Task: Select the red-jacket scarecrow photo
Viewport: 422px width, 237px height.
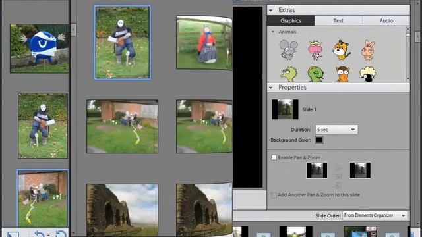Action: [x=204, y=43]
